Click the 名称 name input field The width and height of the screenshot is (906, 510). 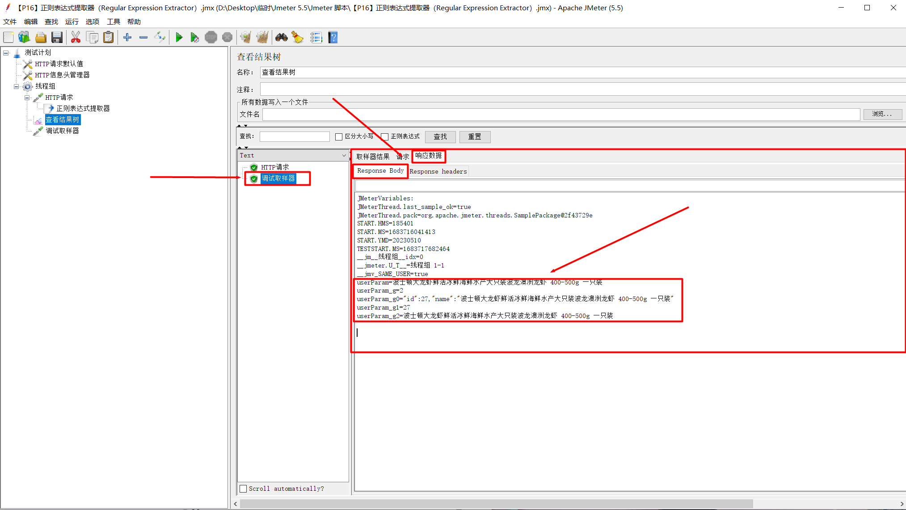click(x=582, y=72)
